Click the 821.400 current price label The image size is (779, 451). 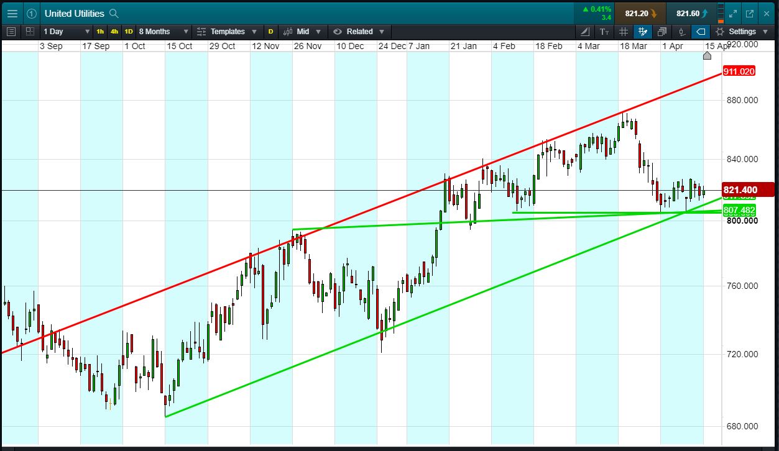point(749,190)
